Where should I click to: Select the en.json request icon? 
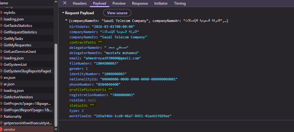click(1, 78)
